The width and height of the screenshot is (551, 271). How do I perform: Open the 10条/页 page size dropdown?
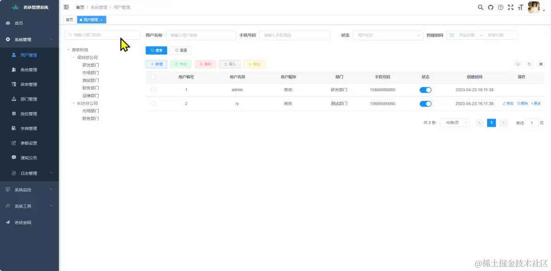[455, 123]
